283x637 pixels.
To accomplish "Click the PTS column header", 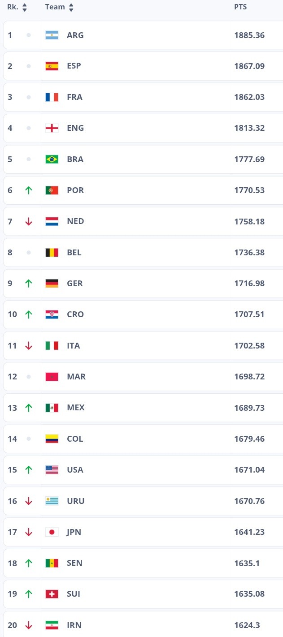I will 240,7.
